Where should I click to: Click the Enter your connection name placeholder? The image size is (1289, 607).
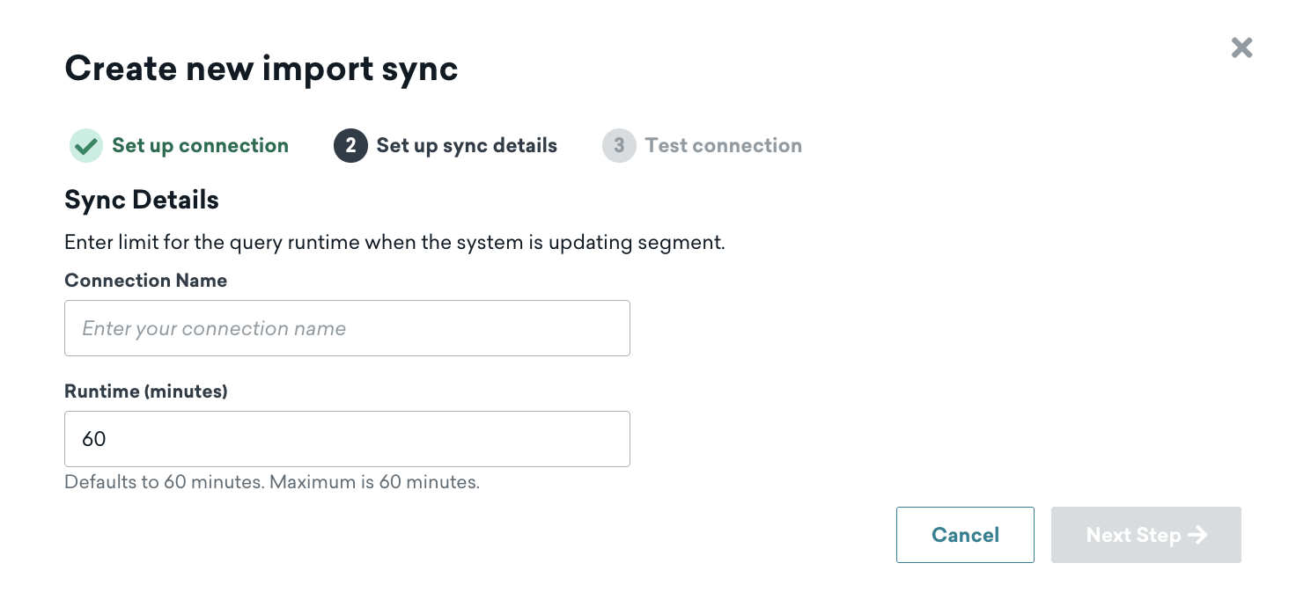214,329
